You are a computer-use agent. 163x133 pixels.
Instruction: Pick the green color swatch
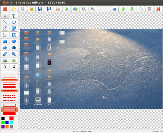pos(3,122)
